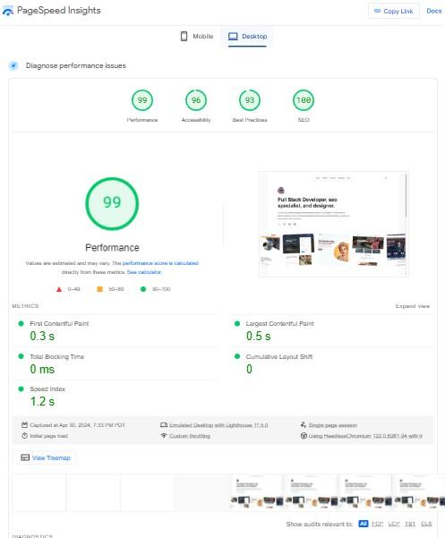
Task: Filter audits by TBT
Action: (410, 524)
